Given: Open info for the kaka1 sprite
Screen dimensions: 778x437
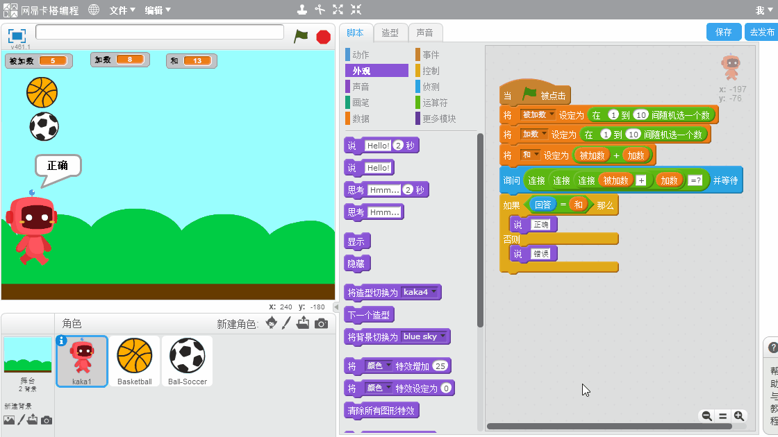Looking at the screenshot, I should (61, 341).
